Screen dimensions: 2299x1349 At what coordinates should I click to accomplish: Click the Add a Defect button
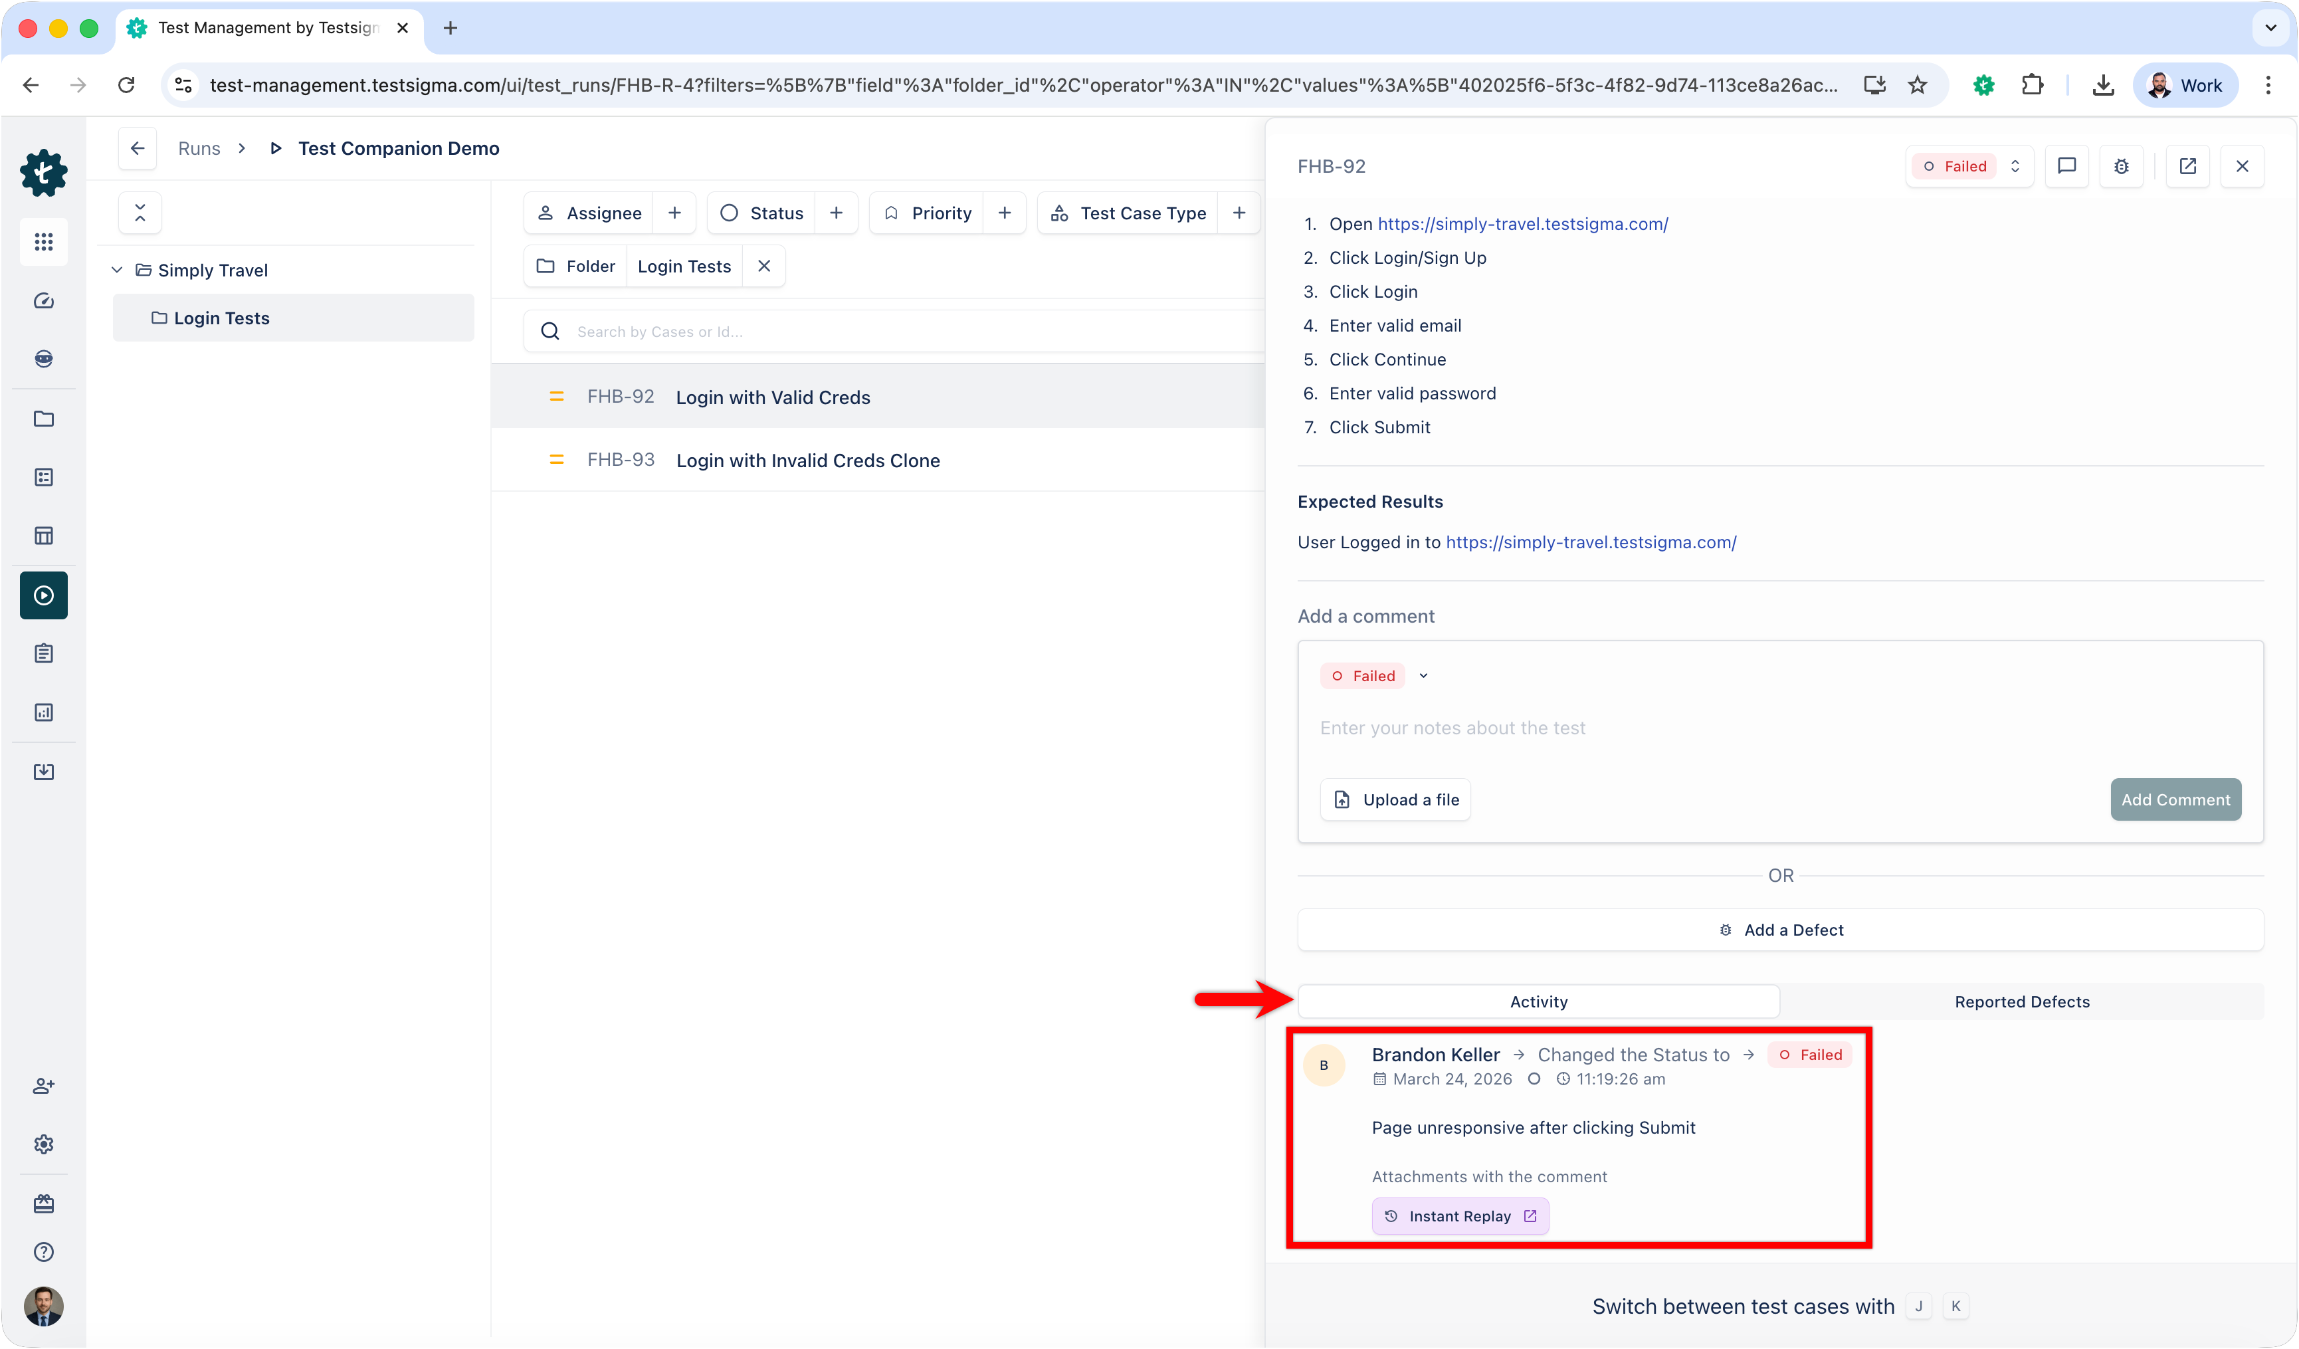(1780, 929)
